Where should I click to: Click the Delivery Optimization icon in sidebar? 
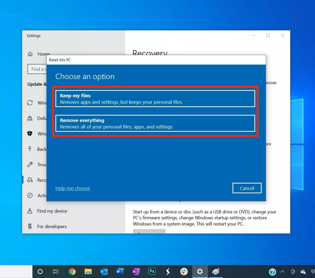pyautogui.click(x=30, y=118)
